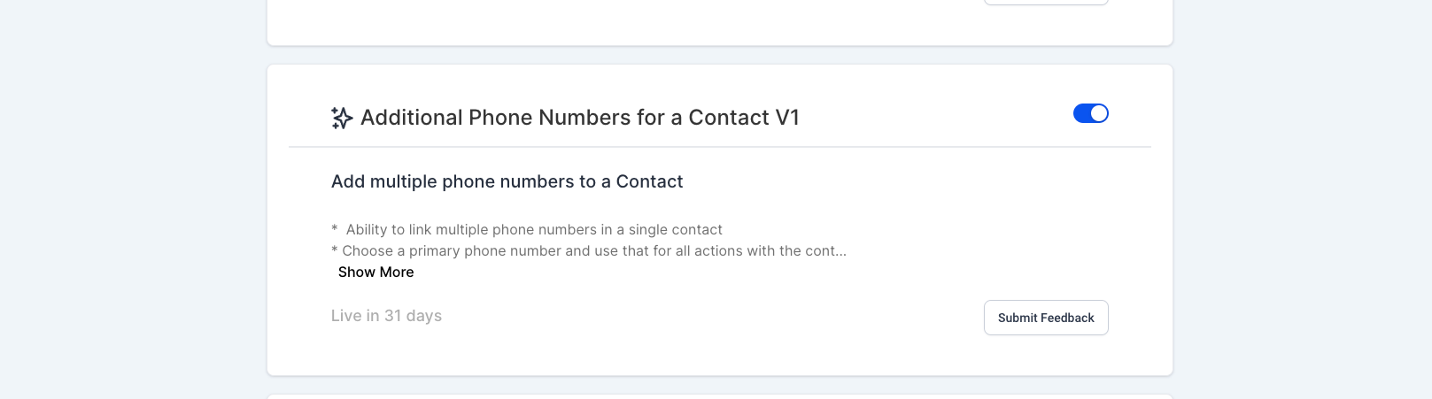Click the blank space between Live in and Submit Feedback

click(x=713, y=318)
